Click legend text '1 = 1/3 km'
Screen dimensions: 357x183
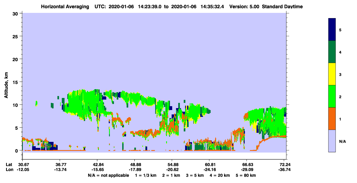click(x=146, y=175)
